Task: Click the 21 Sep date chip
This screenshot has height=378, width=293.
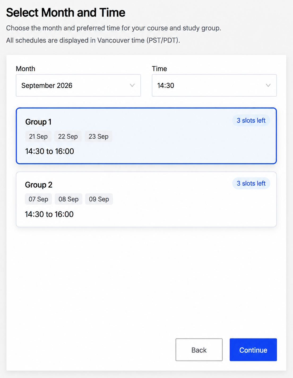Action: [38, 136]
